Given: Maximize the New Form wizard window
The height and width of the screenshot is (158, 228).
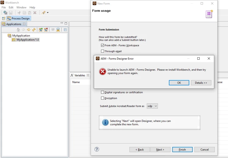Looking at the screenshot, I should coord(202,3).
